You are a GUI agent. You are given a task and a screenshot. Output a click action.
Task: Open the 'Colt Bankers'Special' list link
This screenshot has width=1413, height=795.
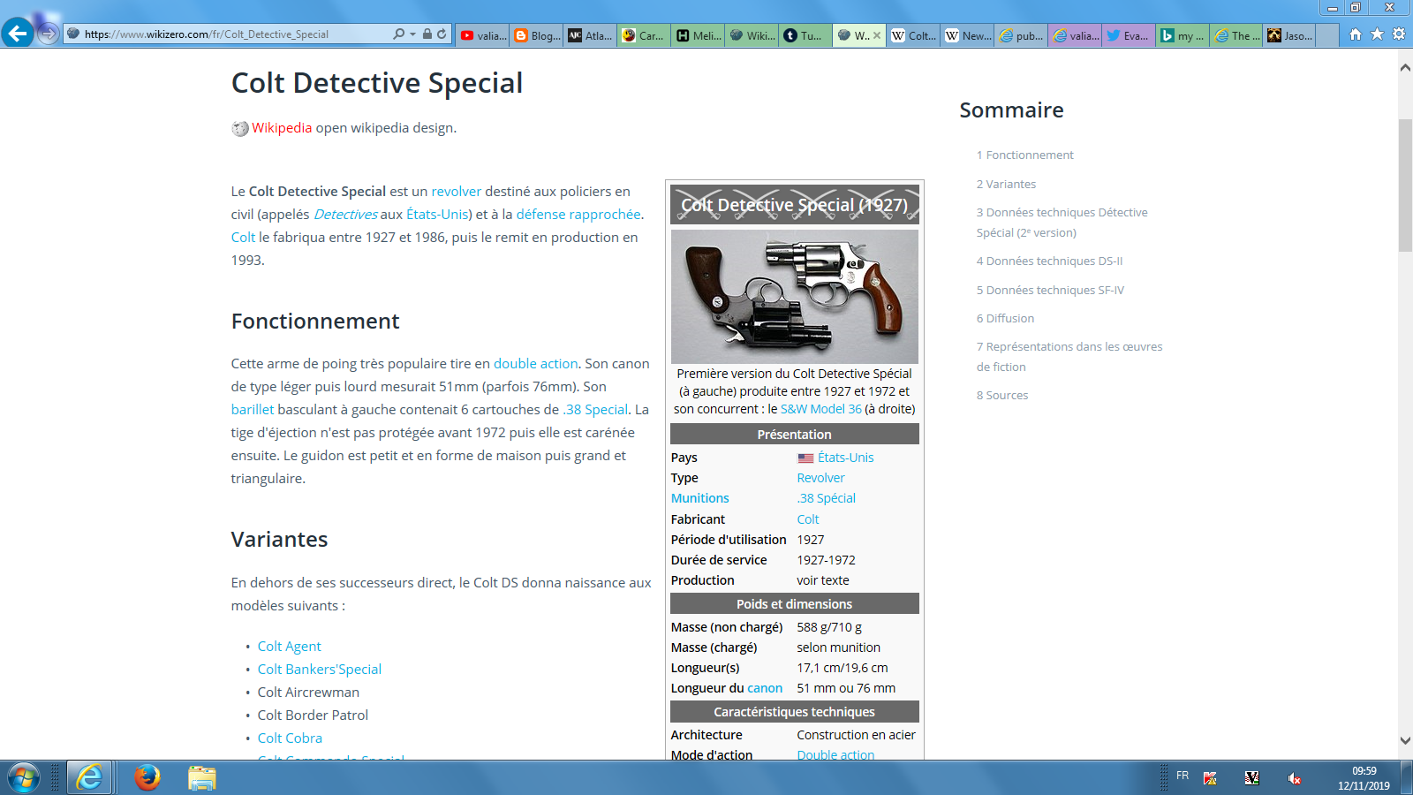click(x=320, y=669)
